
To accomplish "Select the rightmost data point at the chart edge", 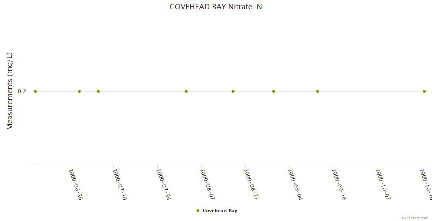I will [x=424, y=91].
